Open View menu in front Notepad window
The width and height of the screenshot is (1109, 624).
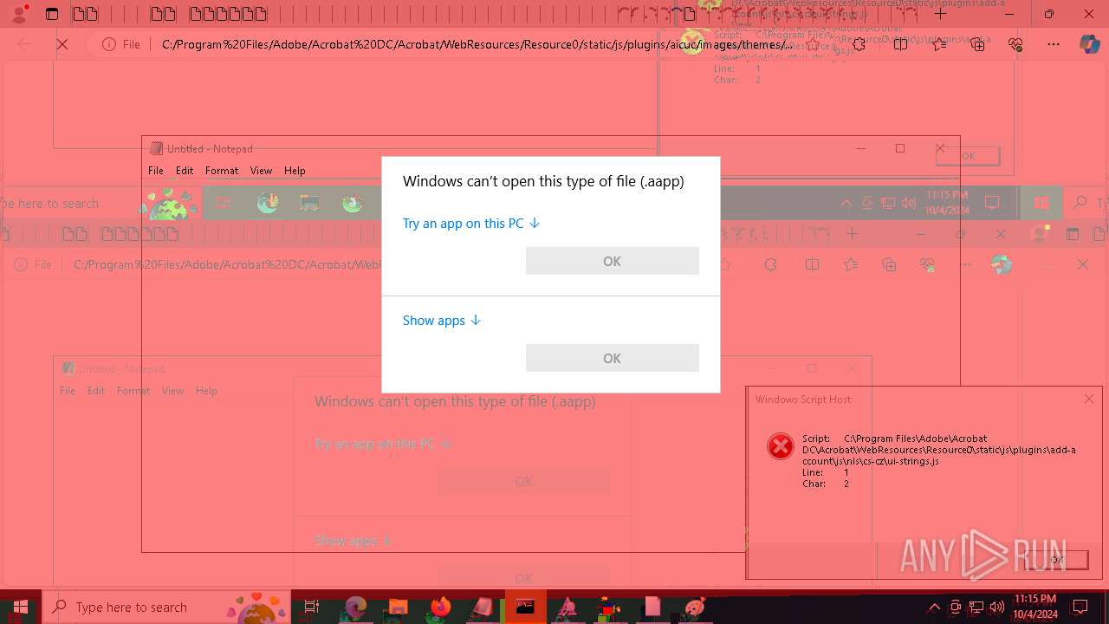(x=261, y=171)
